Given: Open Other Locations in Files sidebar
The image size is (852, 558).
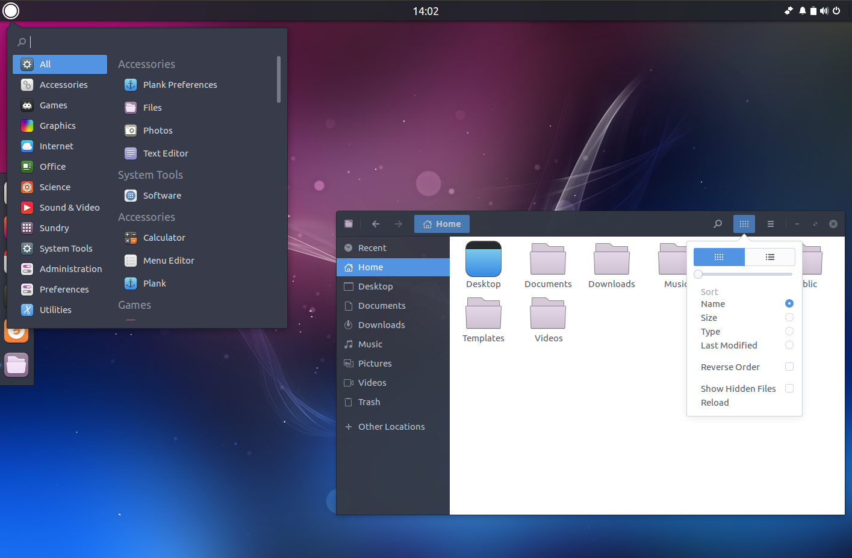Looking at the screenshot, I should (393, 427).
